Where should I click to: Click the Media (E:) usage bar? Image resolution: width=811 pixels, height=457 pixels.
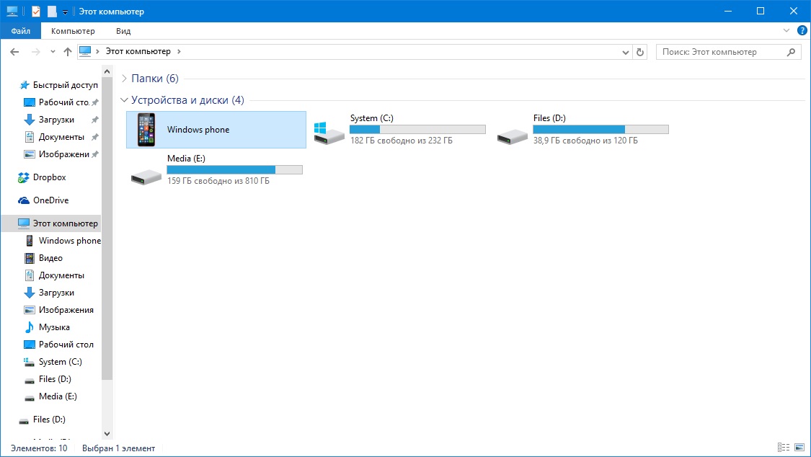click(x=235, y=169)
